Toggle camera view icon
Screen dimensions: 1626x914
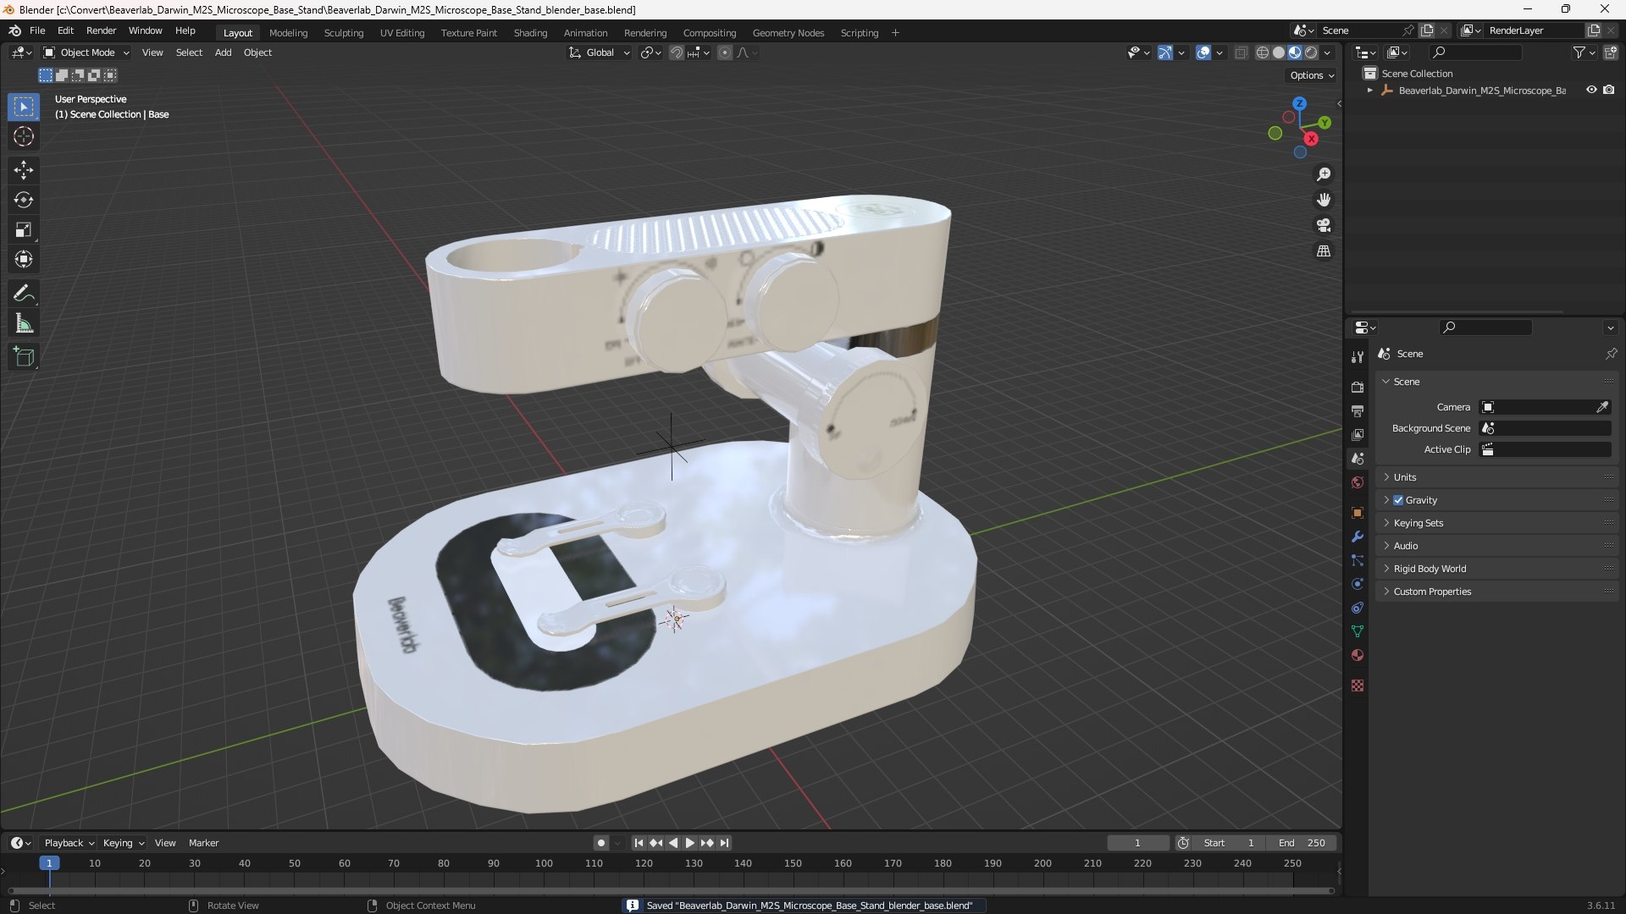(x=1324, y=225)
